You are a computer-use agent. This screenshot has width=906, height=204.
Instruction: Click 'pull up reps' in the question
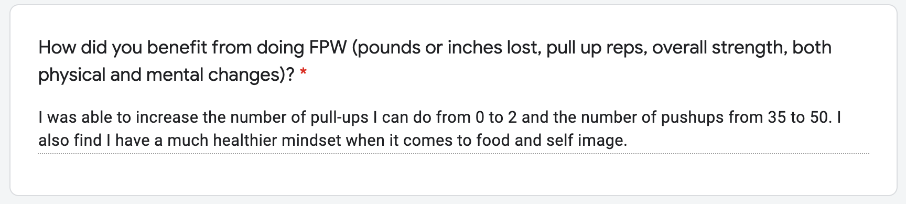coord(595,48)
